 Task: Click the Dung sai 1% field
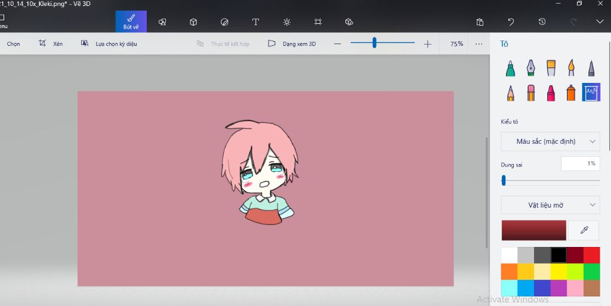(580, 163)
